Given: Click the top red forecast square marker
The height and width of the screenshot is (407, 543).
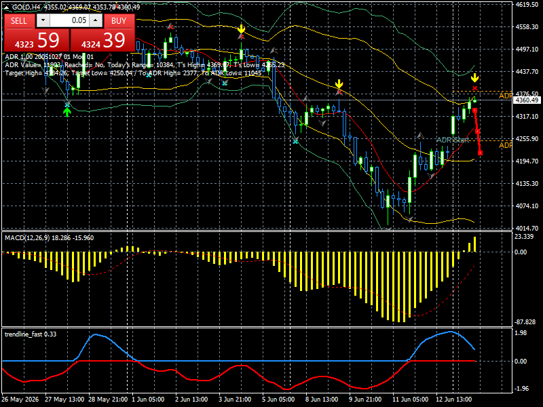Looking at the screenshot, I should tap(474, 111).
